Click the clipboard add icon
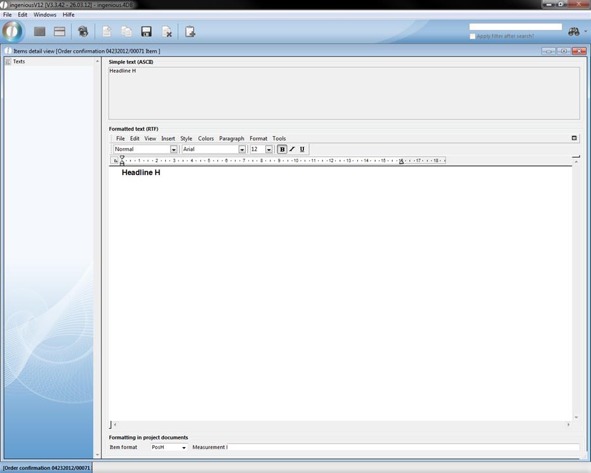The height and width of the screenshot is (473, 591). coord(190,32)
